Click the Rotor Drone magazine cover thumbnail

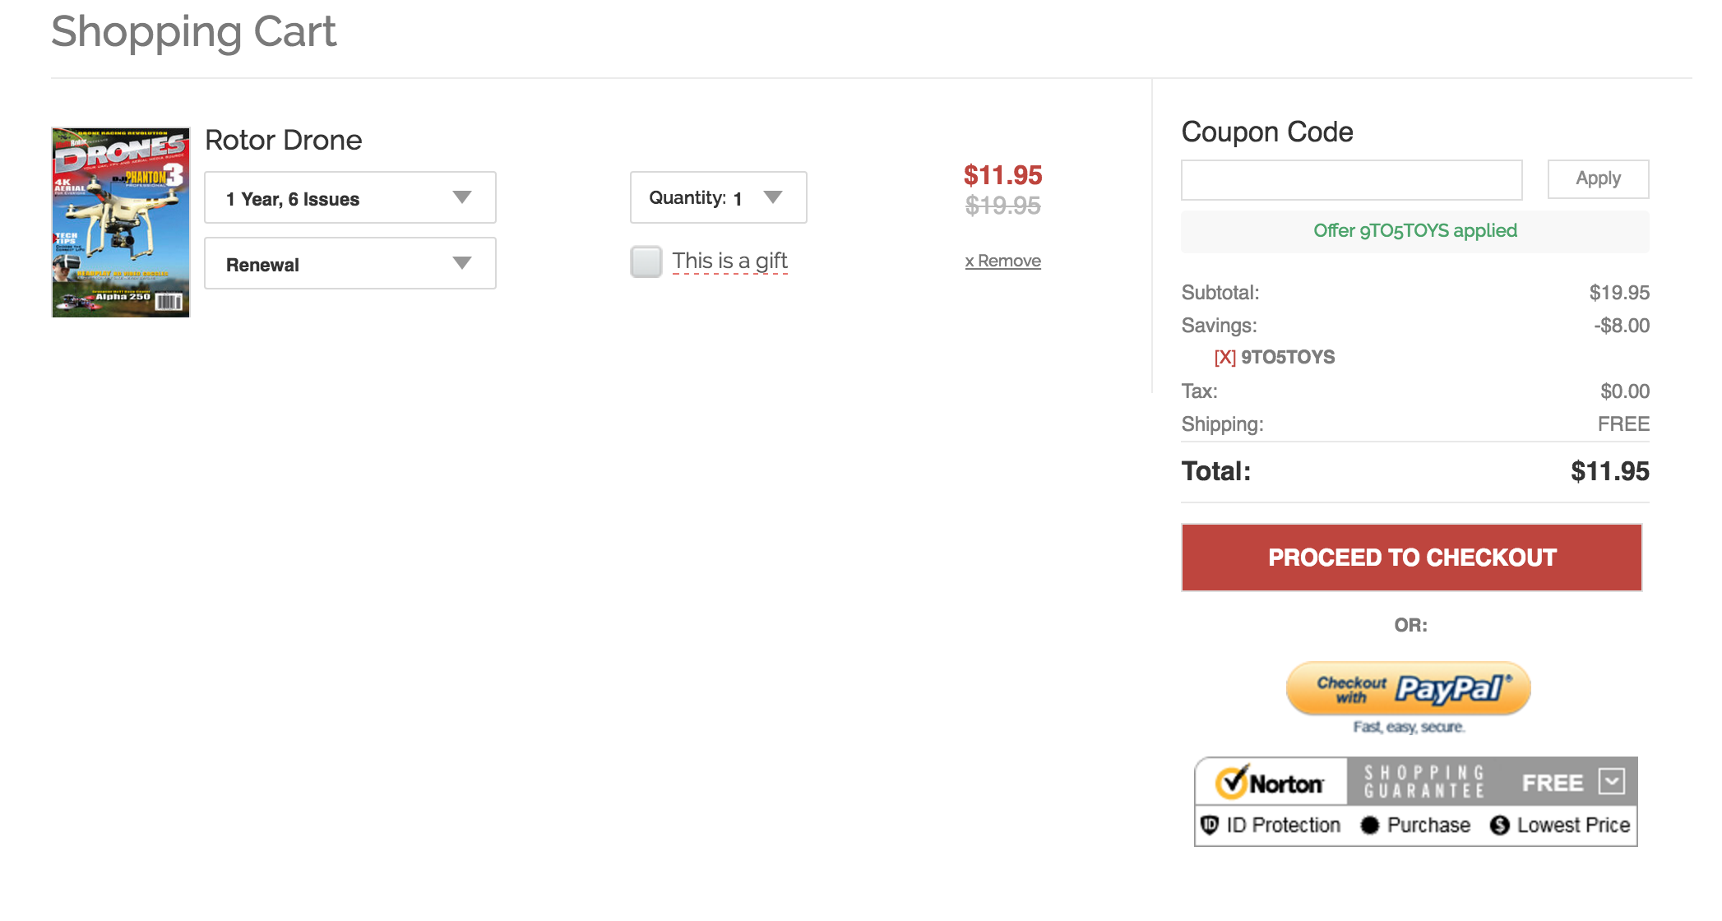point(121,222)
